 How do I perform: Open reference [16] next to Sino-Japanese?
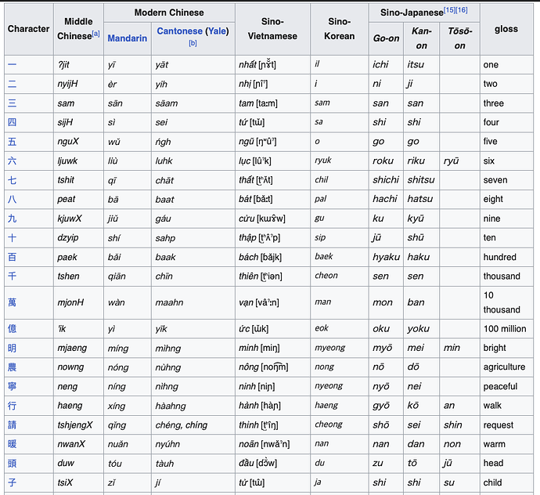(462, 9)
